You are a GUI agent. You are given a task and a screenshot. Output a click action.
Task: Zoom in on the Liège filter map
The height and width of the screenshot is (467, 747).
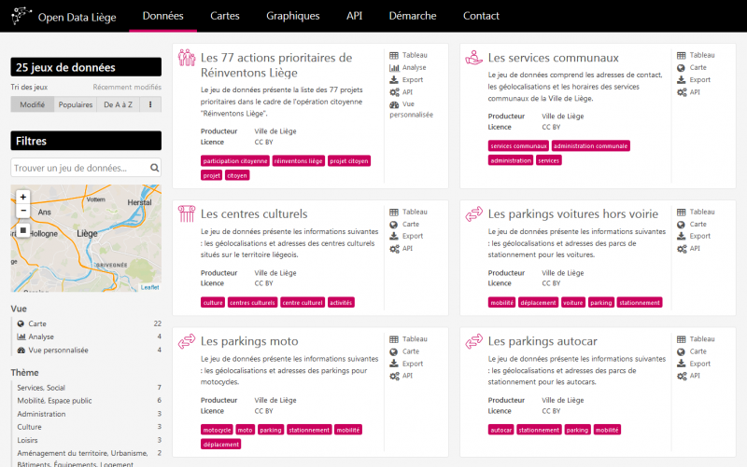coord(22,197)
